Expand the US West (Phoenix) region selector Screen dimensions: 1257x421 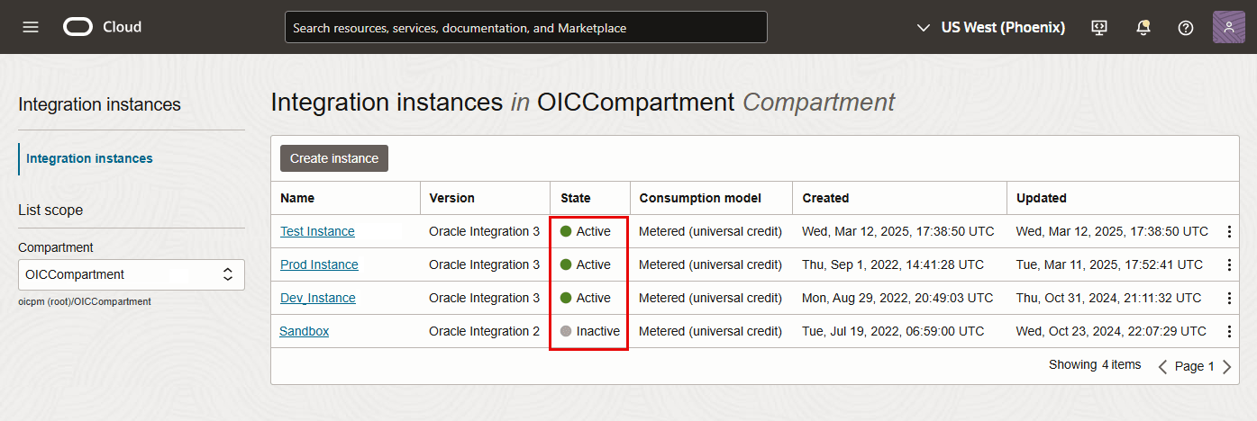(990, 27)
